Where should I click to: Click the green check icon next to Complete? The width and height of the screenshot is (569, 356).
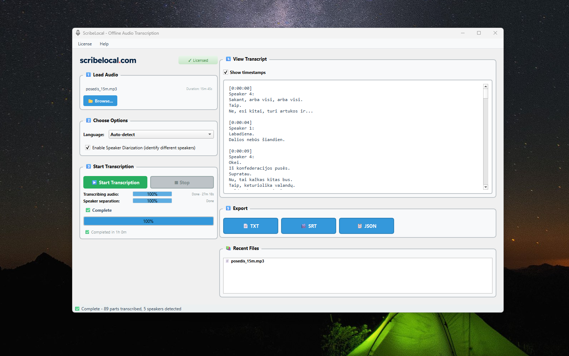88,210
